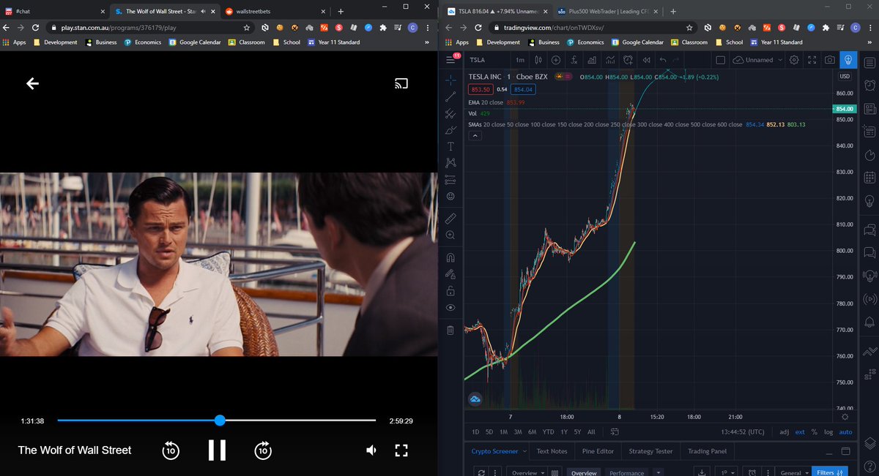This screenshot has height=476, width=879.
Task: Click the compare or add symbol button
Action: [x=555, y=60]
